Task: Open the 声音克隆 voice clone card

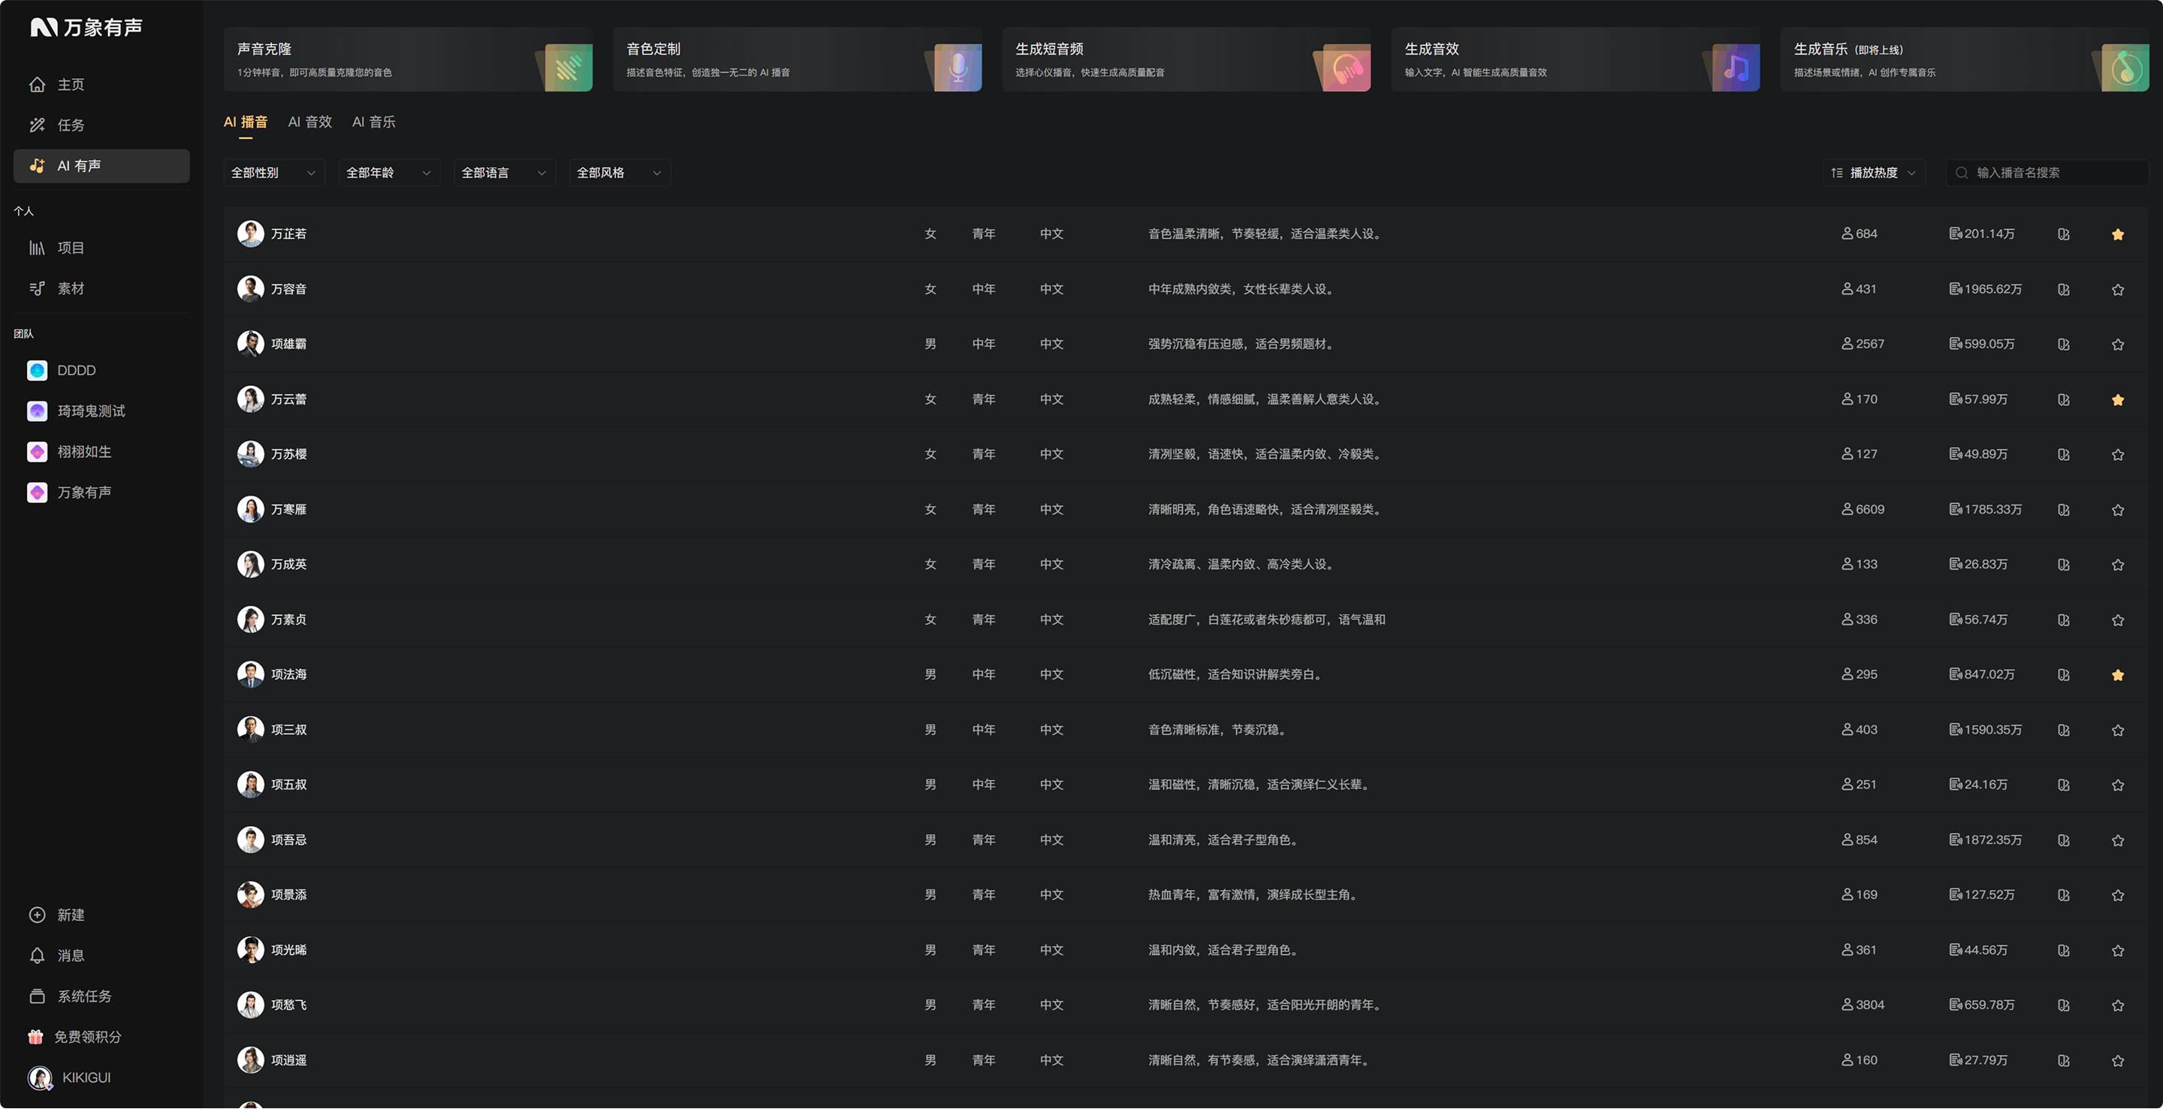Action: point(408,59)
